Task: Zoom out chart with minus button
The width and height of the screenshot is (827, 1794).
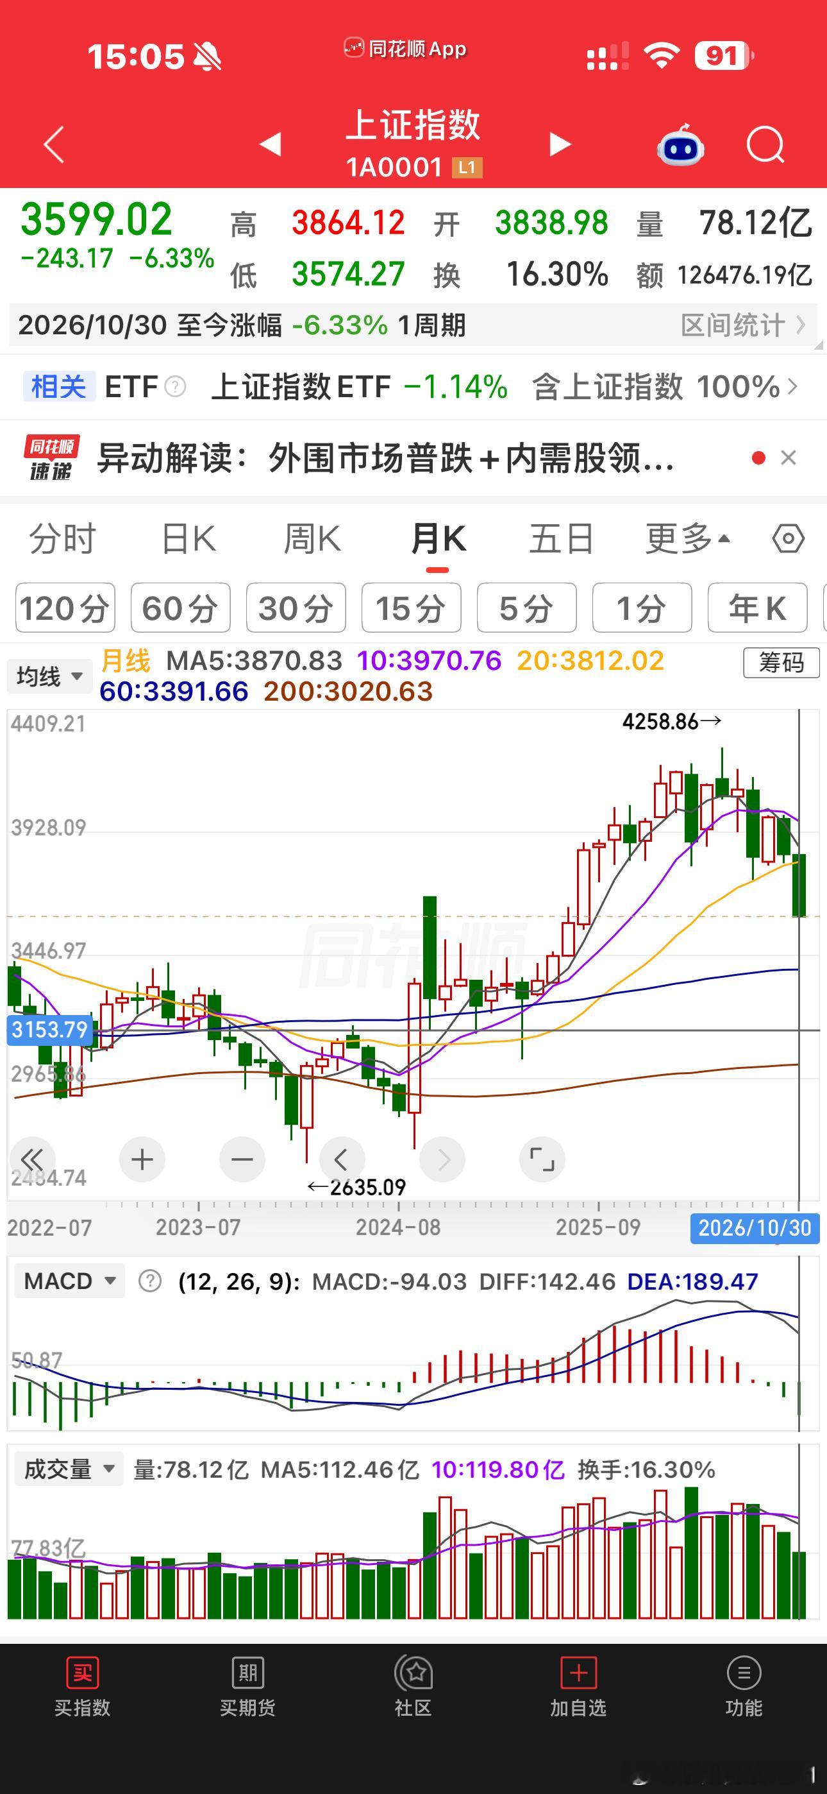Action: tap(242, 1159)
